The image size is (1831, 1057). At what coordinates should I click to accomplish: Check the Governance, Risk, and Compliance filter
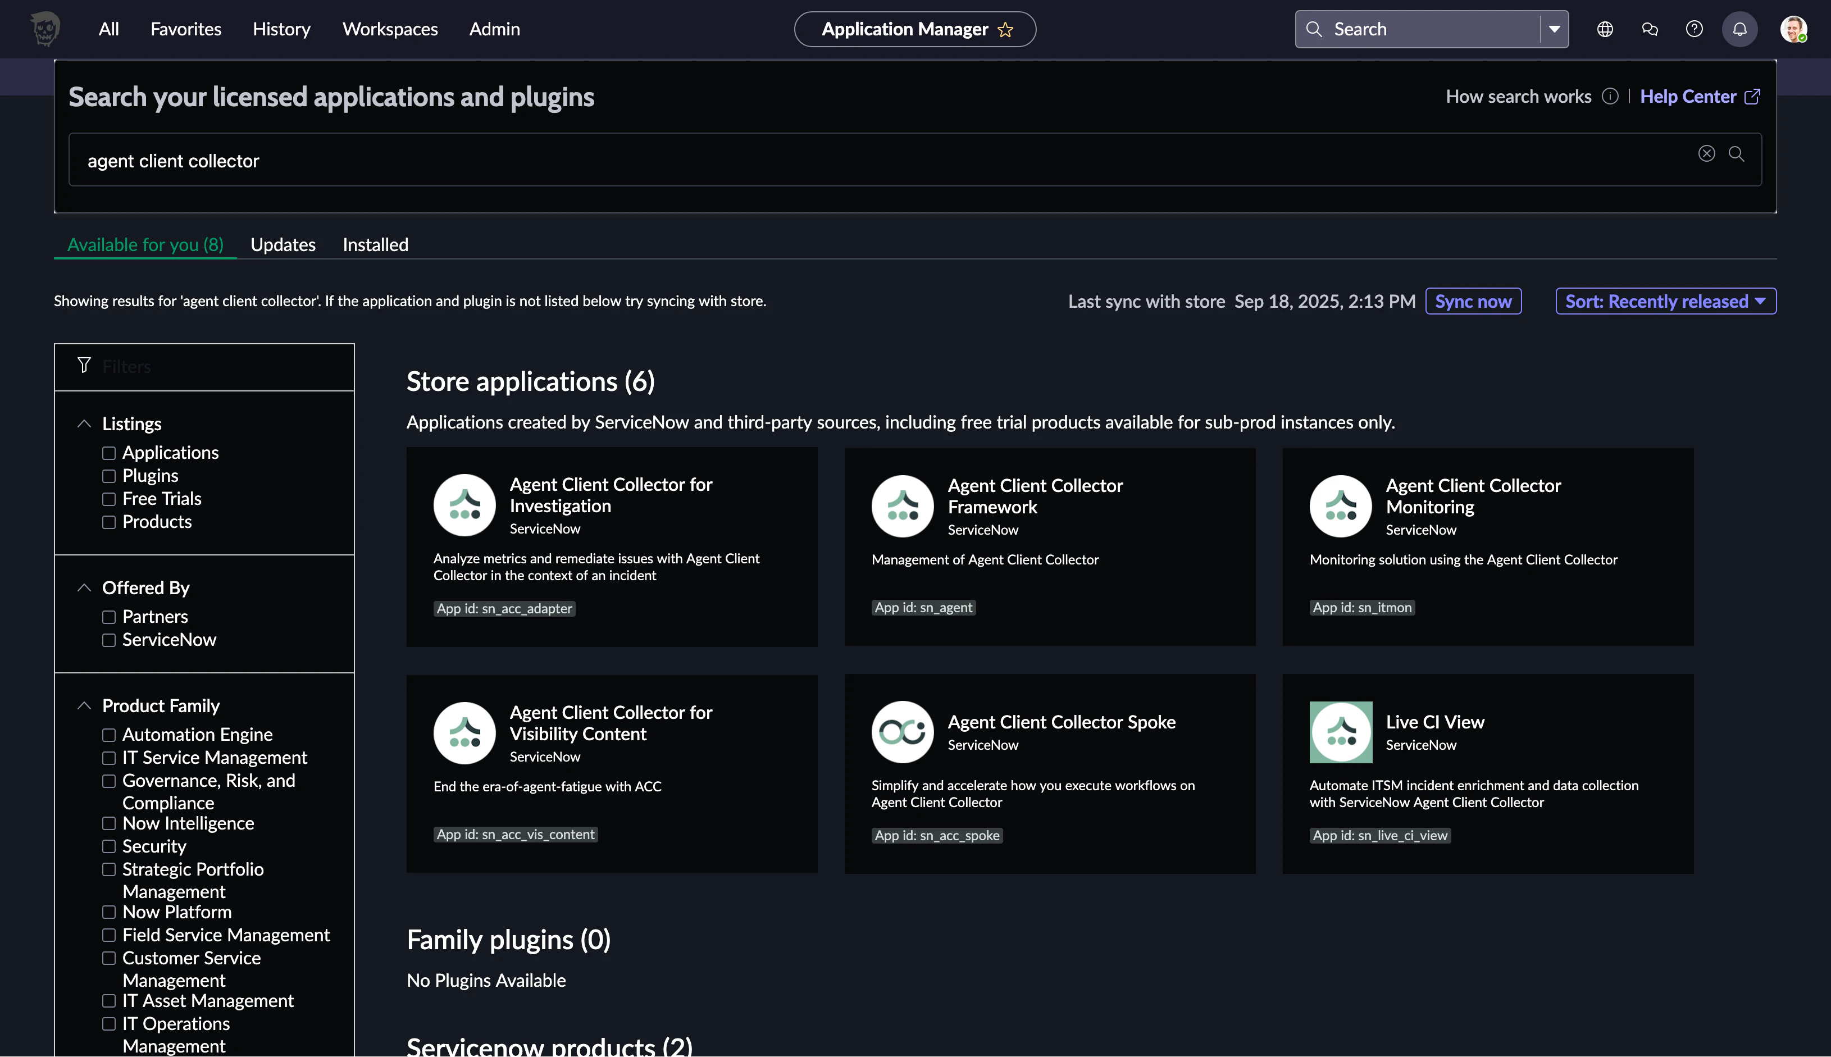click(x=109, y=782)
